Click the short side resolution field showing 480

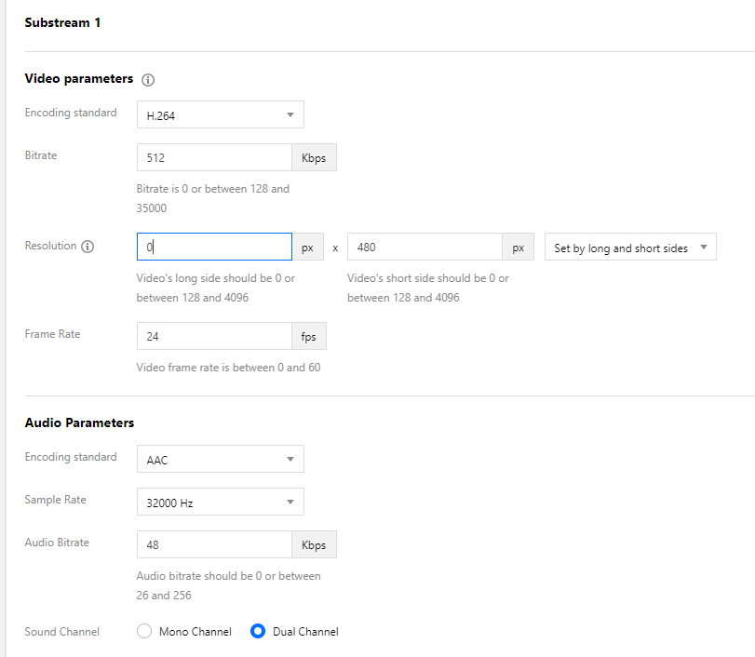click(425, 247)
